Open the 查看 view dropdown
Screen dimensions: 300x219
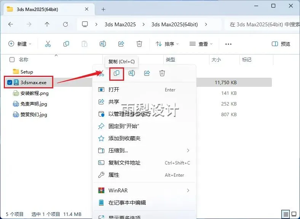click(x=201, y=44)
